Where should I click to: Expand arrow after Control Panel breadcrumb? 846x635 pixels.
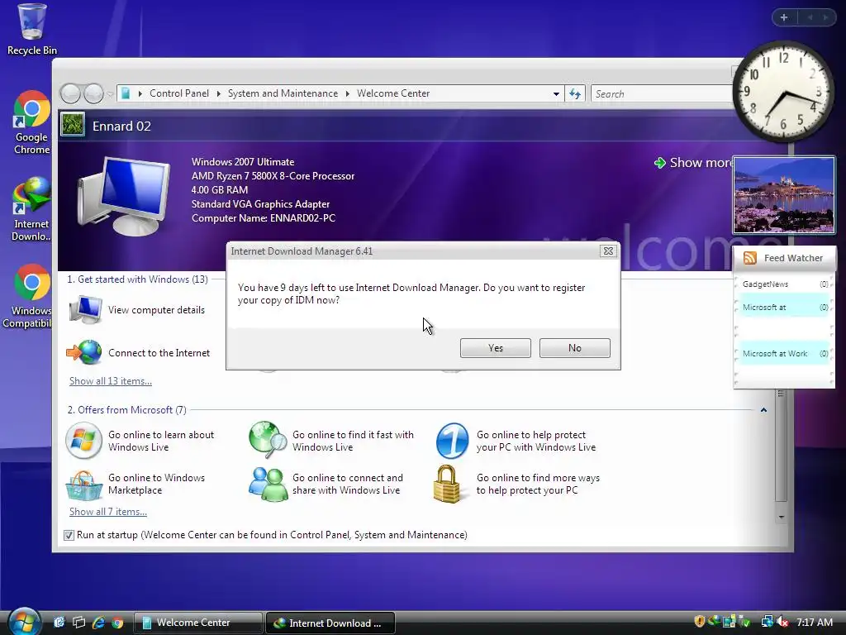point(218,94)
